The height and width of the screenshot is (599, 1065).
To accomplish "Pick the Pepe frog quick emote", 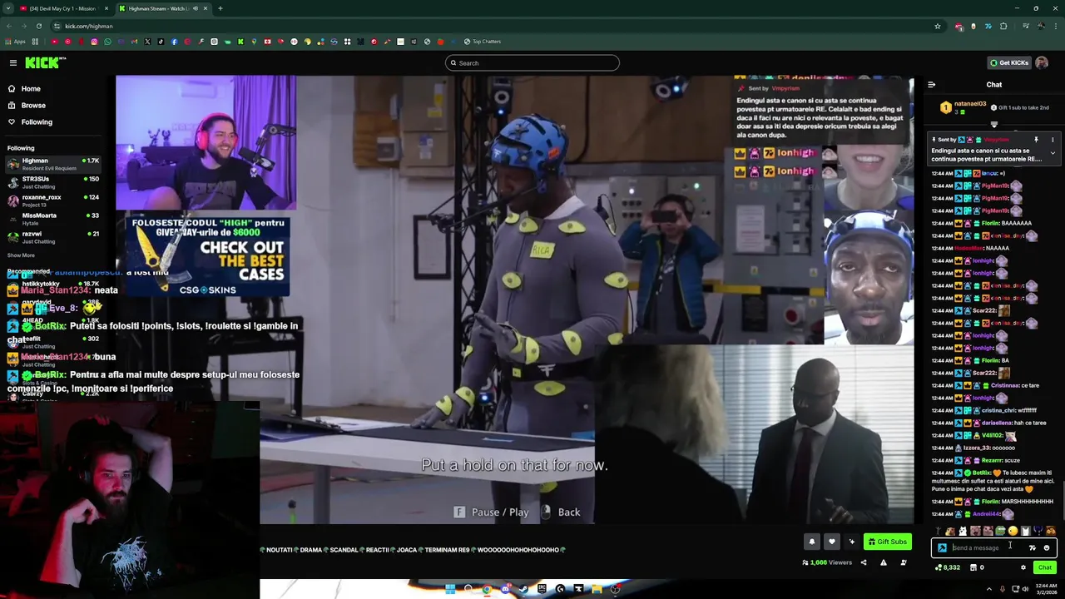I will point(1000,531).
